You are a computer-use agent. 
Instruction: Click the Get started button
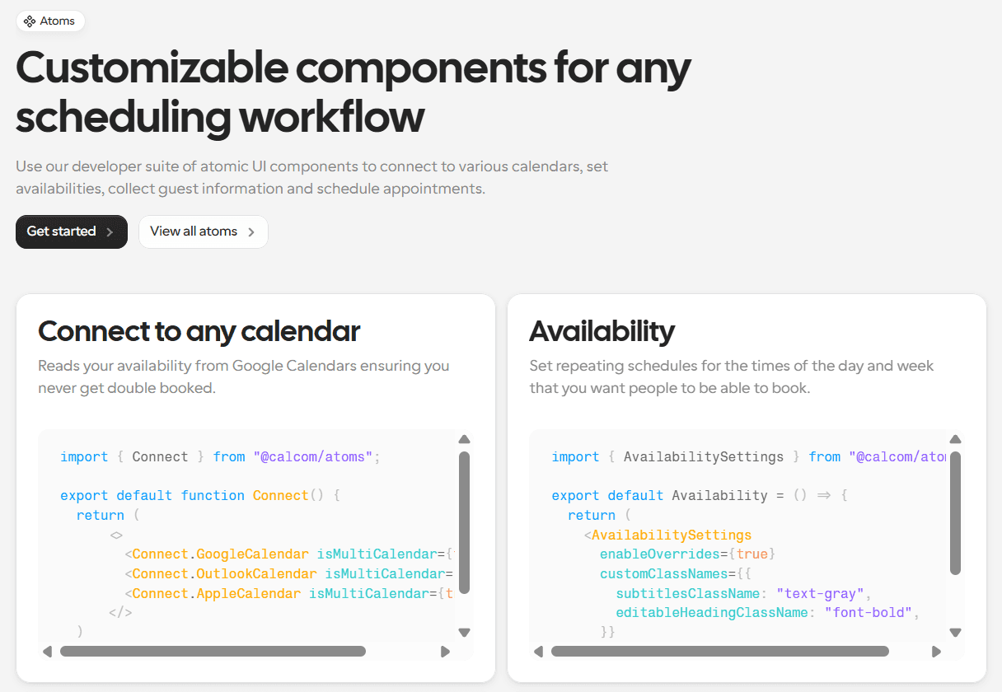[72, 231]
